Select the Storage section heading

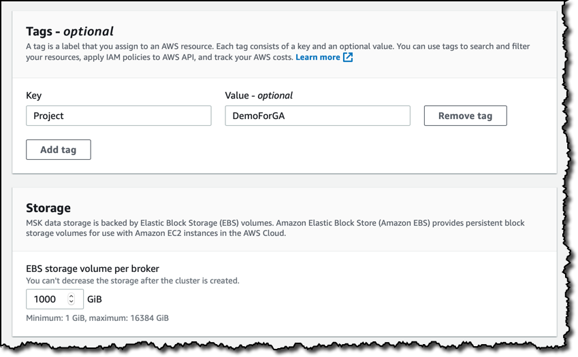(x=48, y=208)
